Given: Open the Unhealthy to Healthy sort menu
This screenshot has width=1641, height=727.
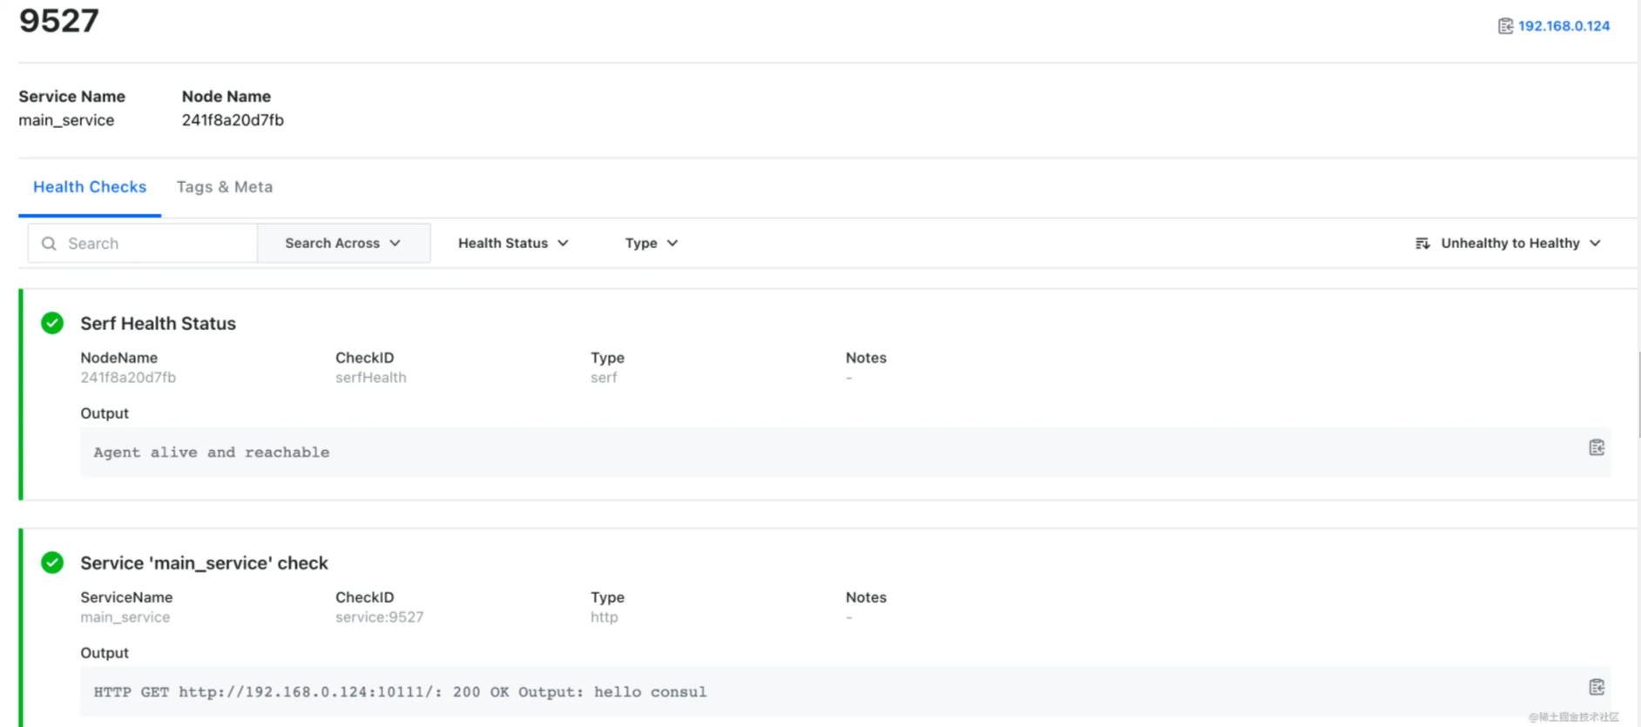Looking at the screenshot, I should pos(1520,244).
